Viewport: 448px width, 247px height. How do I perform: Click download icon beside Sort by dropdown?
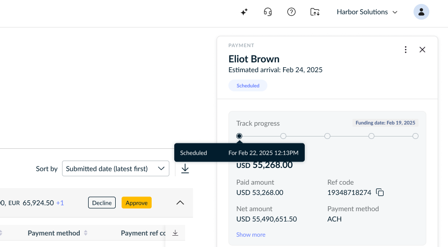pyautogui.click(x=185, y=168)
